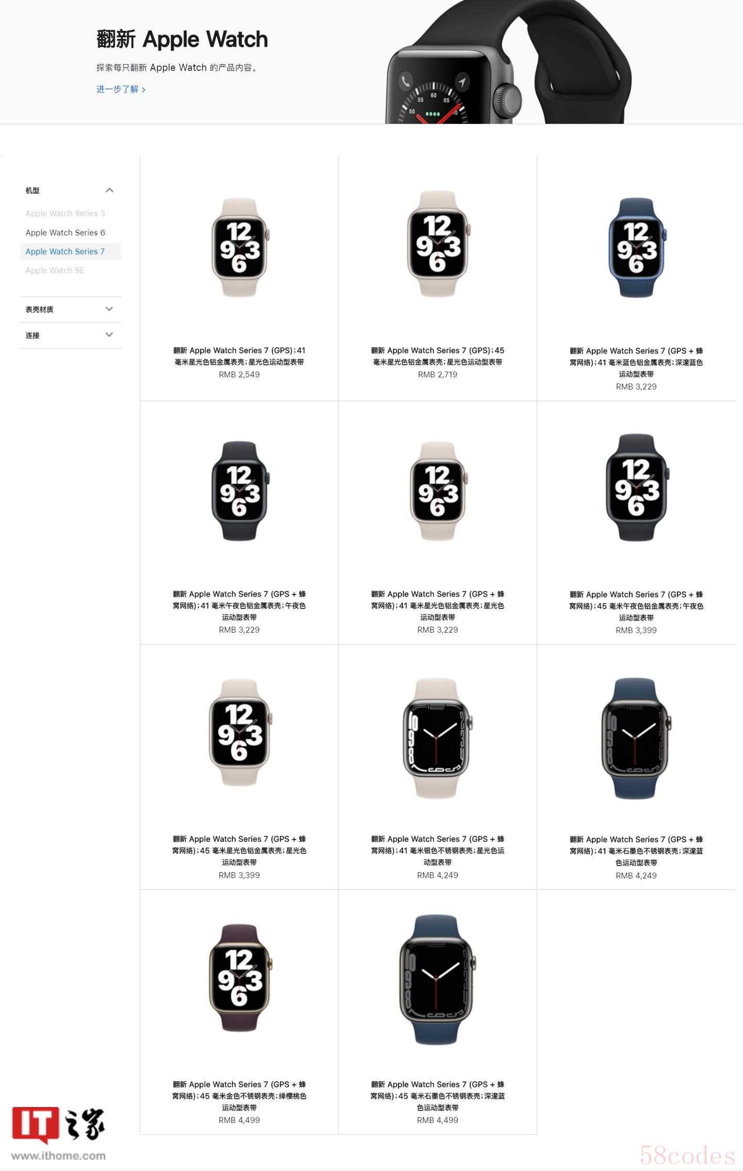The image size is (743, 1171).
Task: Open the RMB 2,549 starlight 41mm GPS watch image
Action: click(240, 247)
